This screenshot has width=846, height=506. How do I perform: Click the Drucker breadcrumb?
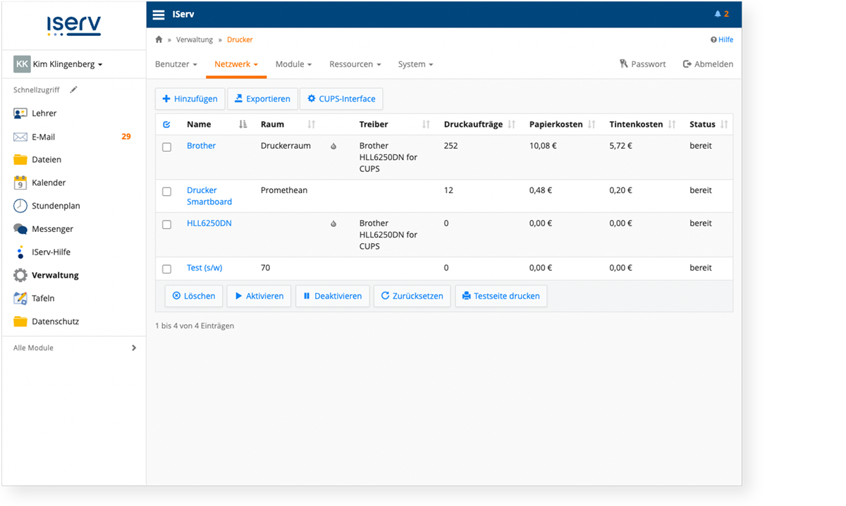(240, 39)
